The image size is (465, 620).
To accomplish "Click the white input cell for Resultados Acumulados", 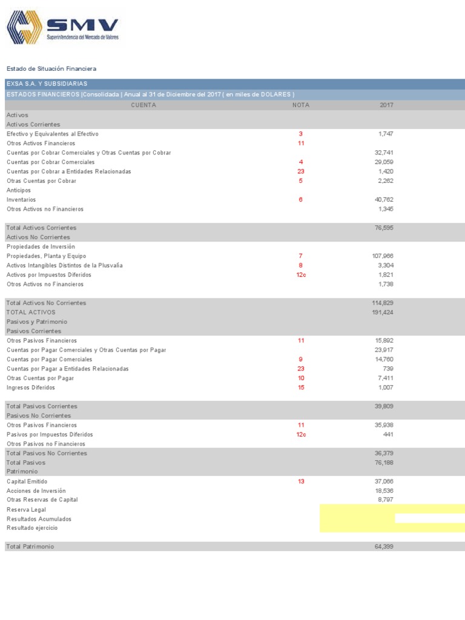I will [429, 518].
